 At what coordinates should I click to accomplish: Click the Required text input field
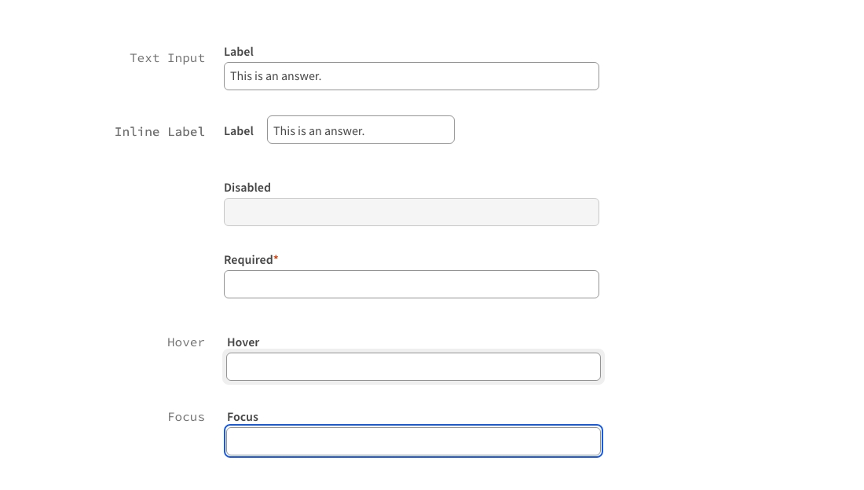411,284
